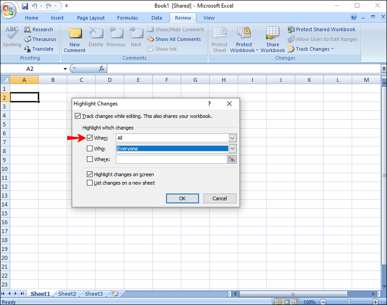Open the Page Layout ribbon tab
Screen dimensions: 387x305
click(90, 18)
